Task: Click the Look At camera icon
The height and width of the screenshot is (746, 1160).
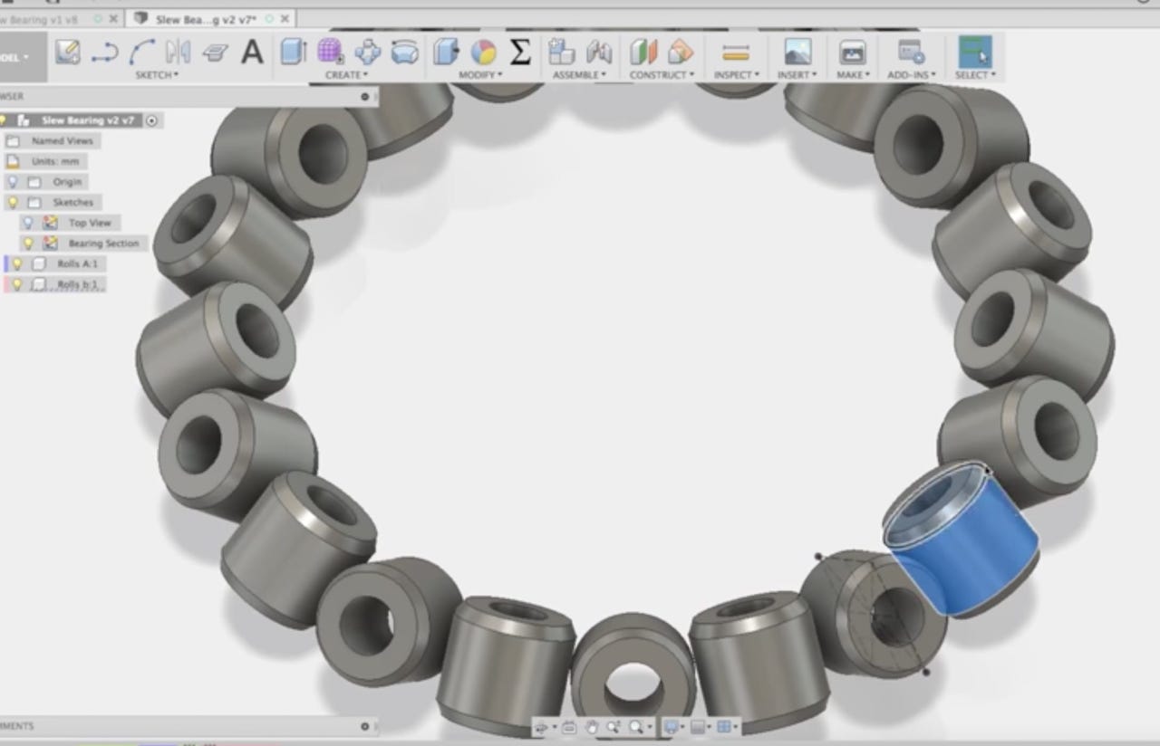Action: [568, 727]
